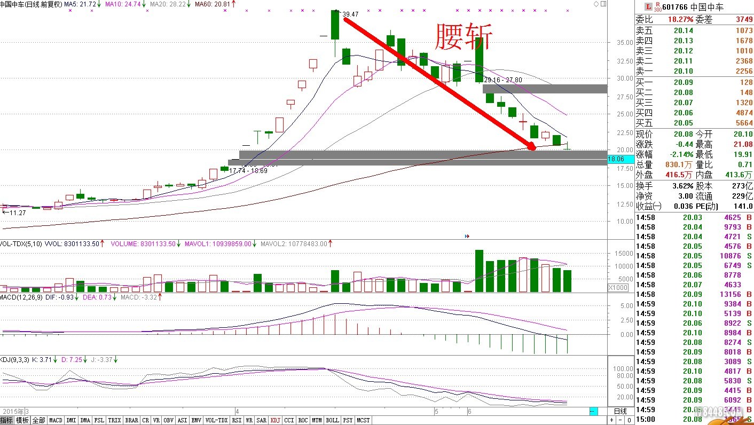Click the red L margin-trading badge

coord(649,7)
